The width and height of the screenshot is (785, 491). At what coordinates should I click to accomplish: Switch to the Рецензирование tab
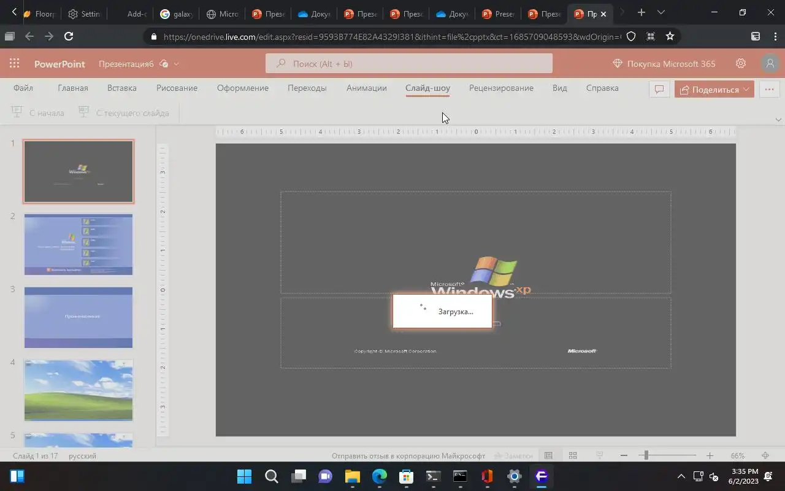point(501,88)
